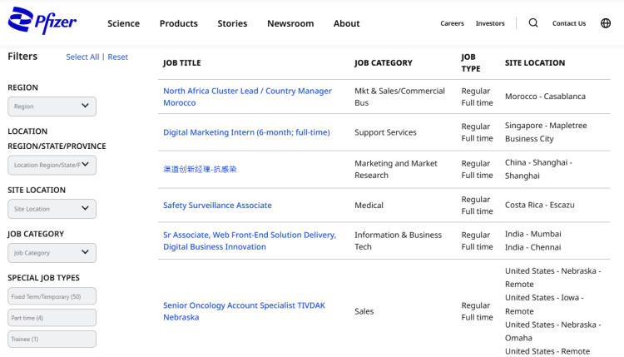Toggle Fixed Term/Temporary (50) filter
The width and height of the screenshot is (624, 357).
click(x=52, y=296)
